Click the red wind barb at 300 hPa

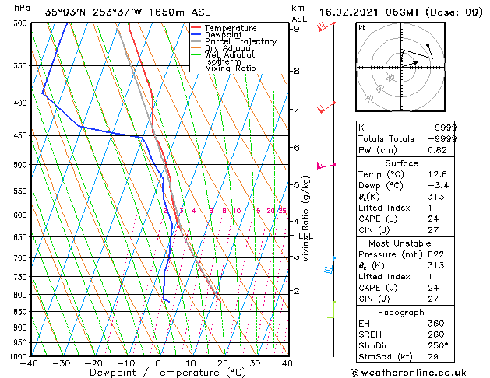pyautogui.click(x=326, y=26)
